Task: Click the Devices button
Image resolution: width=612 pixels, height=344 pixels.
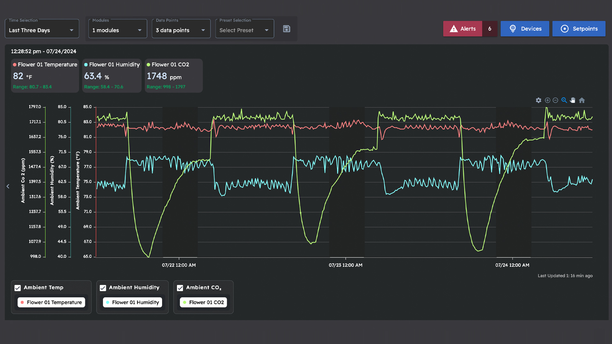Action: click(x=525, y=29)
